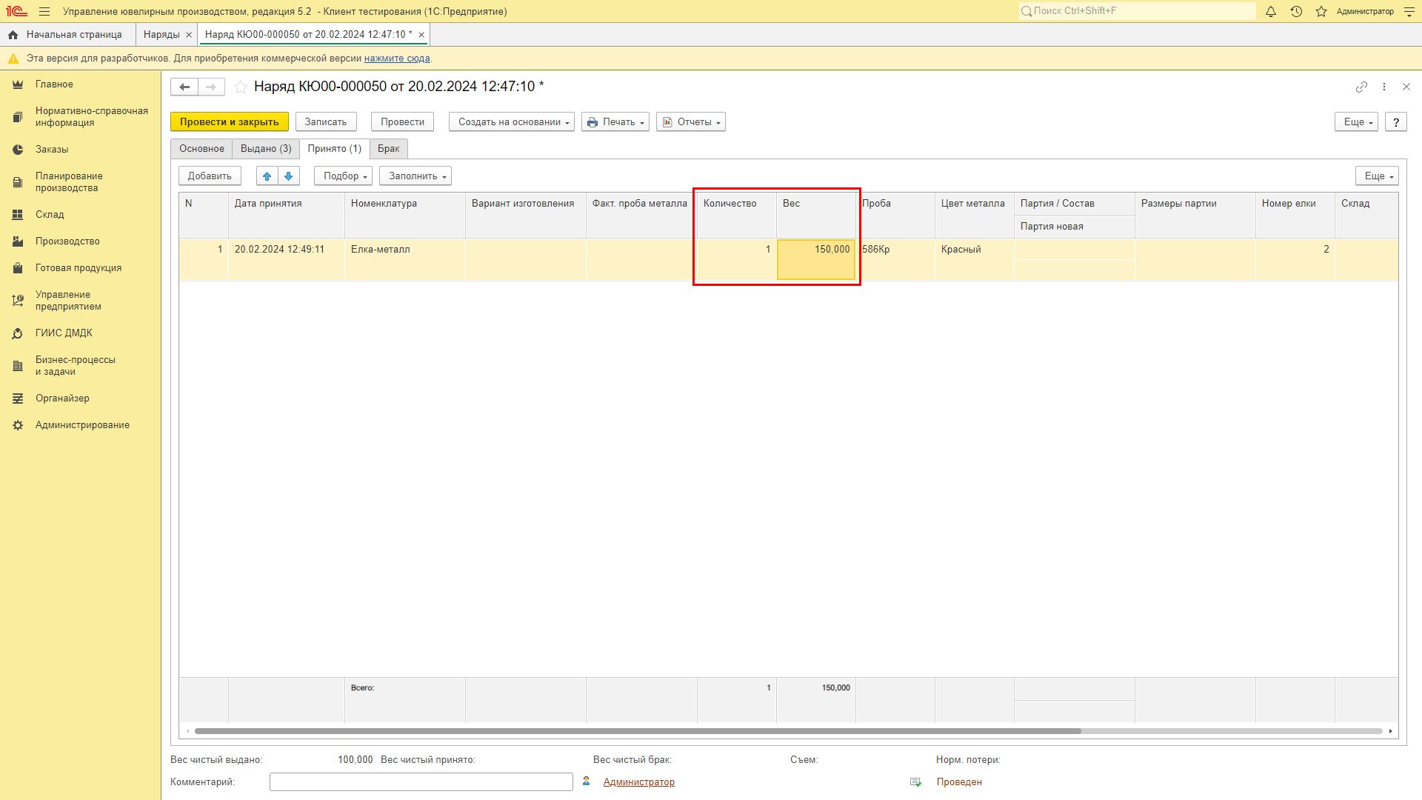
Task: Open Планирование производства section
Action: 80,182
